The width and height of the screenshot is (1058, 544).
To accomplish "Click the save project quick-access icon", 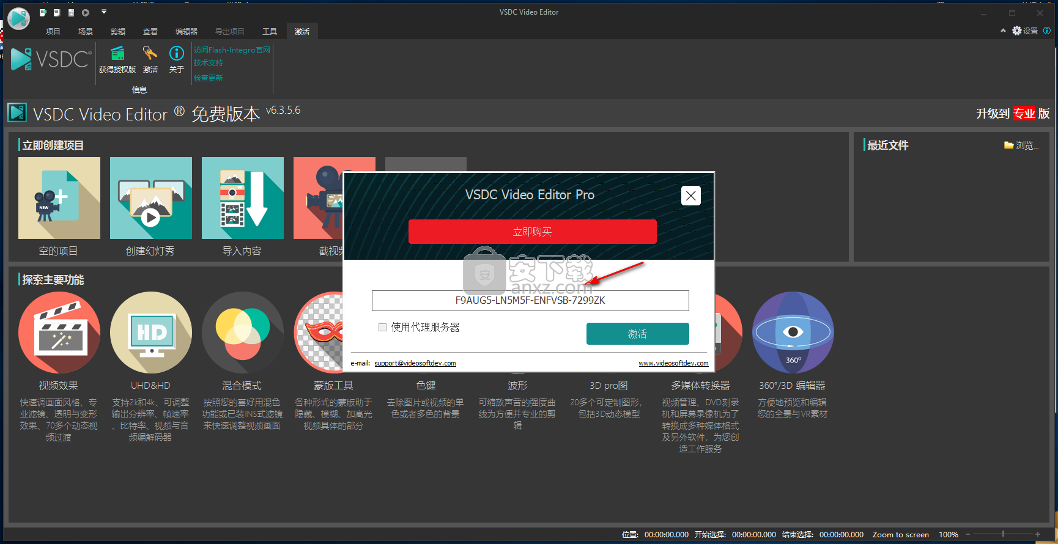I will tap(71, 12).
